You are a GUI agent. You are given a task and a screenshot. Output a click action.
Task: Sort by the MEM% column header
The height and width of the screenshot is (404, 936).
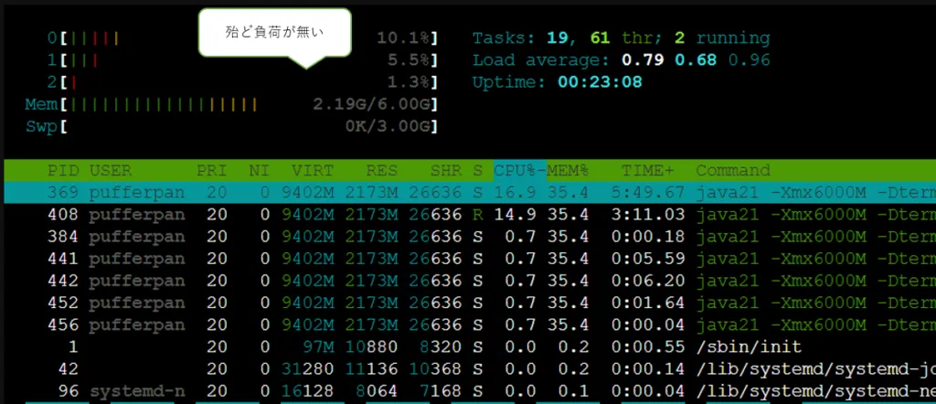pos(569,171)
